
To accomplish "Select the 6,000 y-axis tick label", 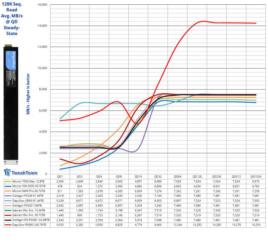I will (x=43, y=110).
